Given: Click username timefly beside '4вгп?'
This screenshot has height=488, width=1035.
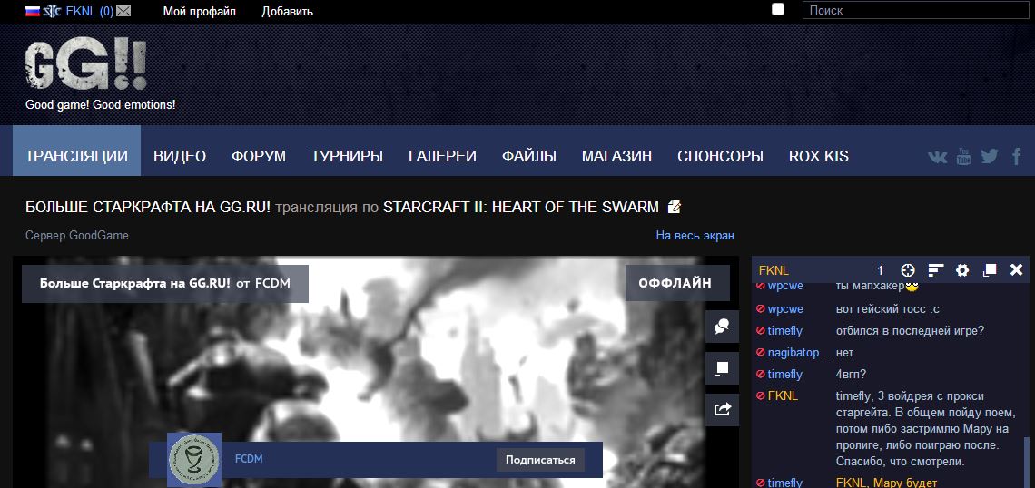Looking at the screenshot, I should [784, 374].
